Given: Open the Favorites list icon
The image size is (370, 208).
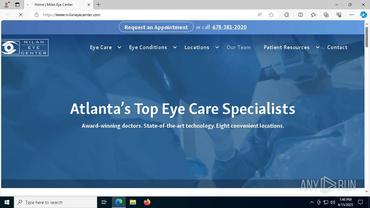Looking at the screenshot, I should (313, 15).
